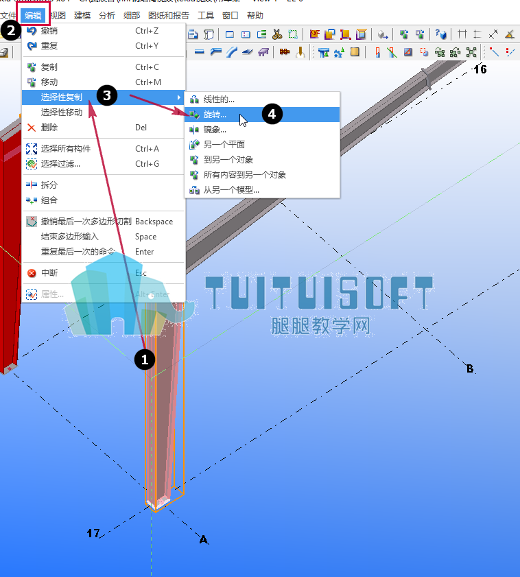
Task: Click the measure angle icon
Action: (x=509, y=34)
